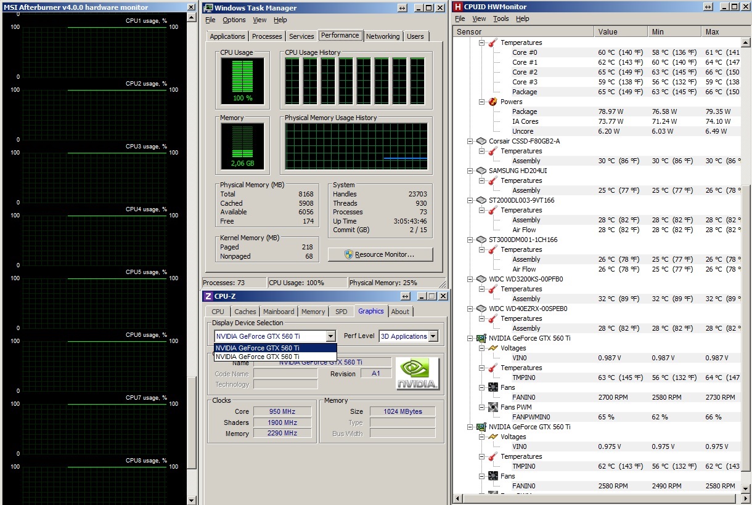
Task: Collapse the Powers node in HWMonitor
Action: (481, 102)
